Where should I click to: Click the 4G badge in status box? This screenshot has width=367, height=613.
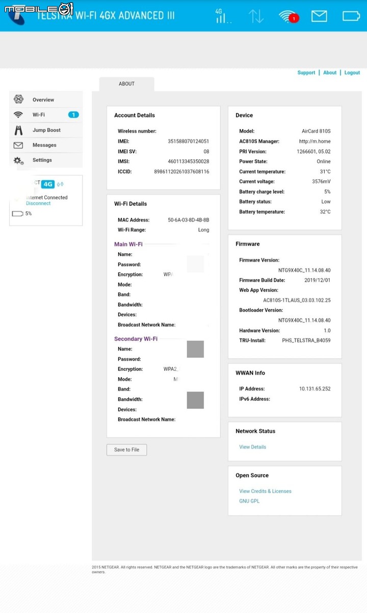[48, 184]
